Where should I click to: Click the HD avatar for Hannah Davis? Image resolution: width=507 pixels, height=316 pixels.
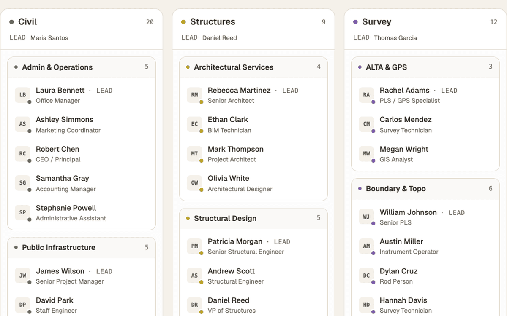(x=367, y=305)
